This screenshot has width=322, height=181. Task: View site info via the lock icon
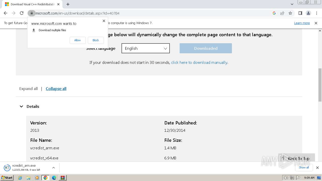point(32,13)
